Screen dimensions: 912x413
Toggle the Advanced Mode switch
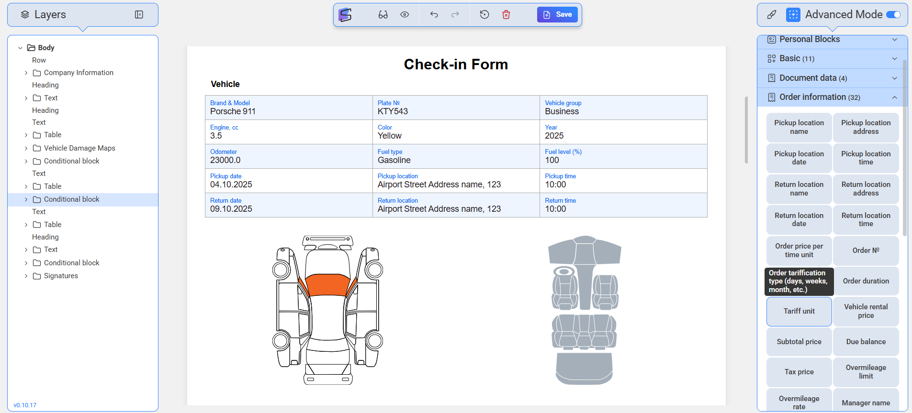893,15
